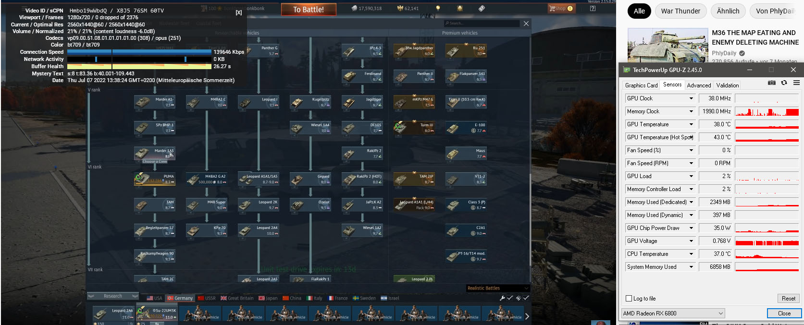Select the PUMA vehicle card
804x325 pixels.
[x=155, y=179]
